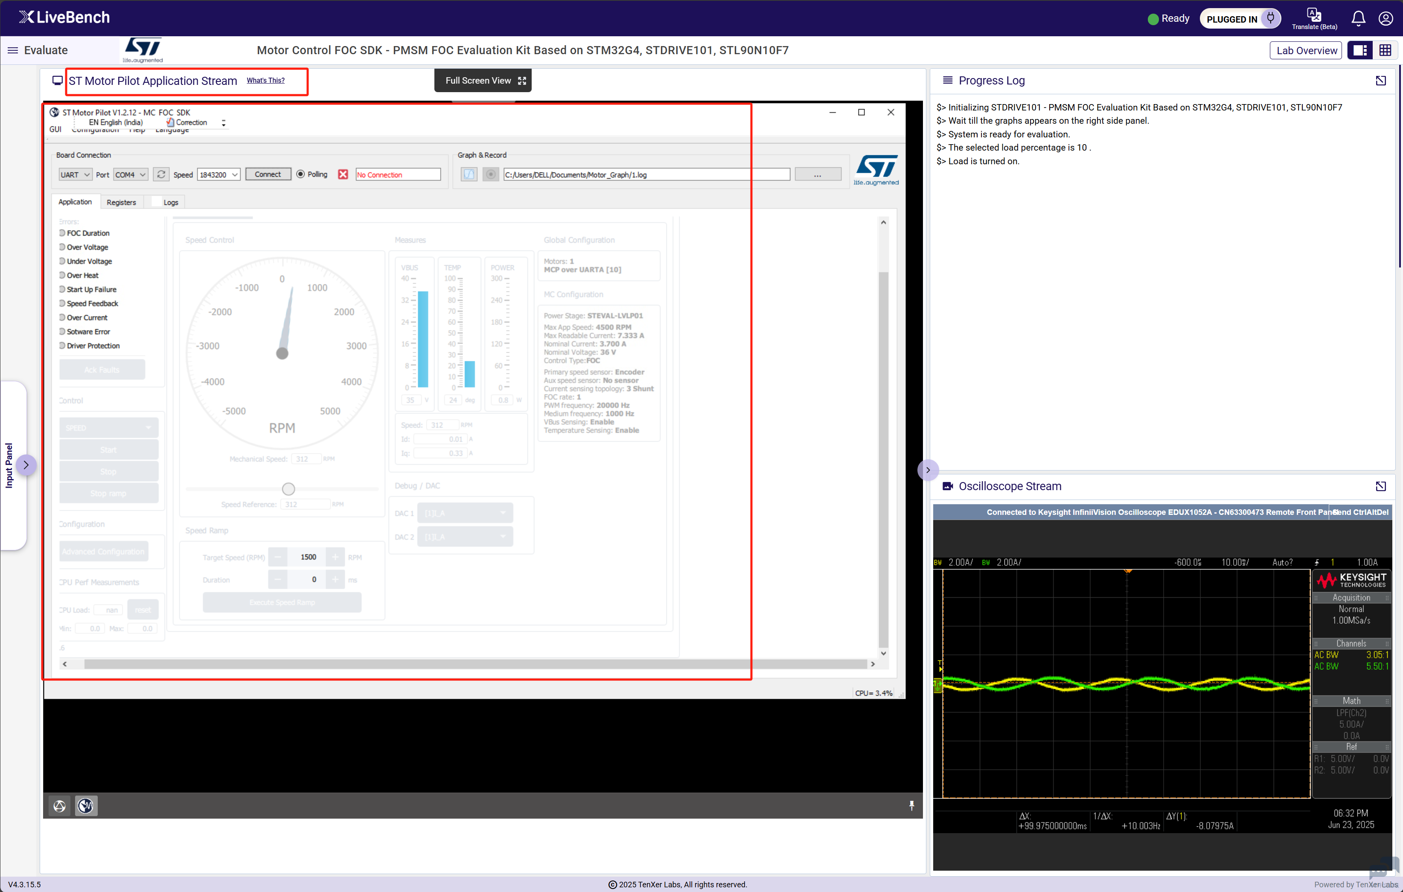Open the notifications bell
Screen dimensions: 1403x892
pos(1358,19)
